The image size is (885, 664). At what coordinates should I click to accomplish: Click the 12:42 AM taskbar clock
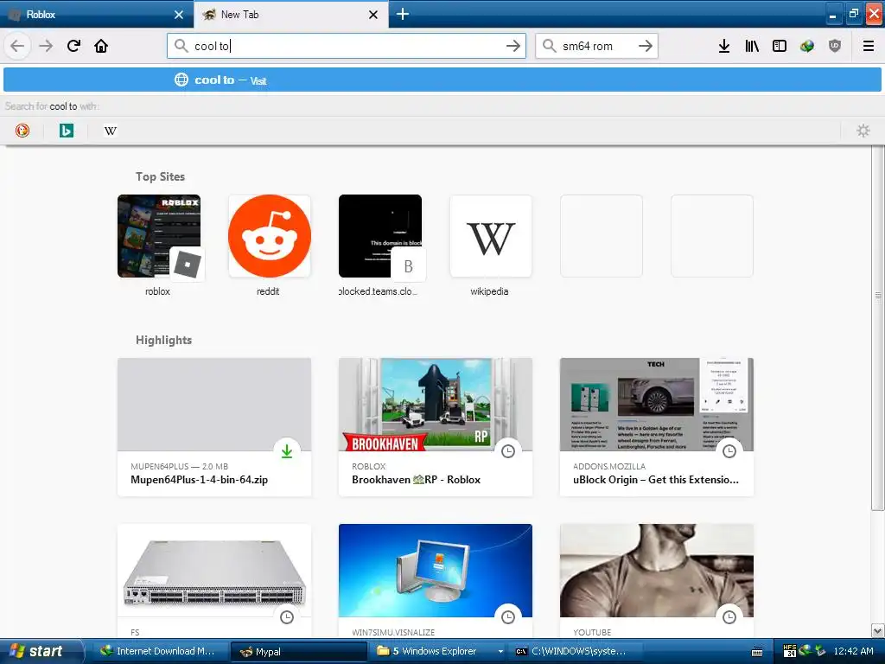(853, 651)
